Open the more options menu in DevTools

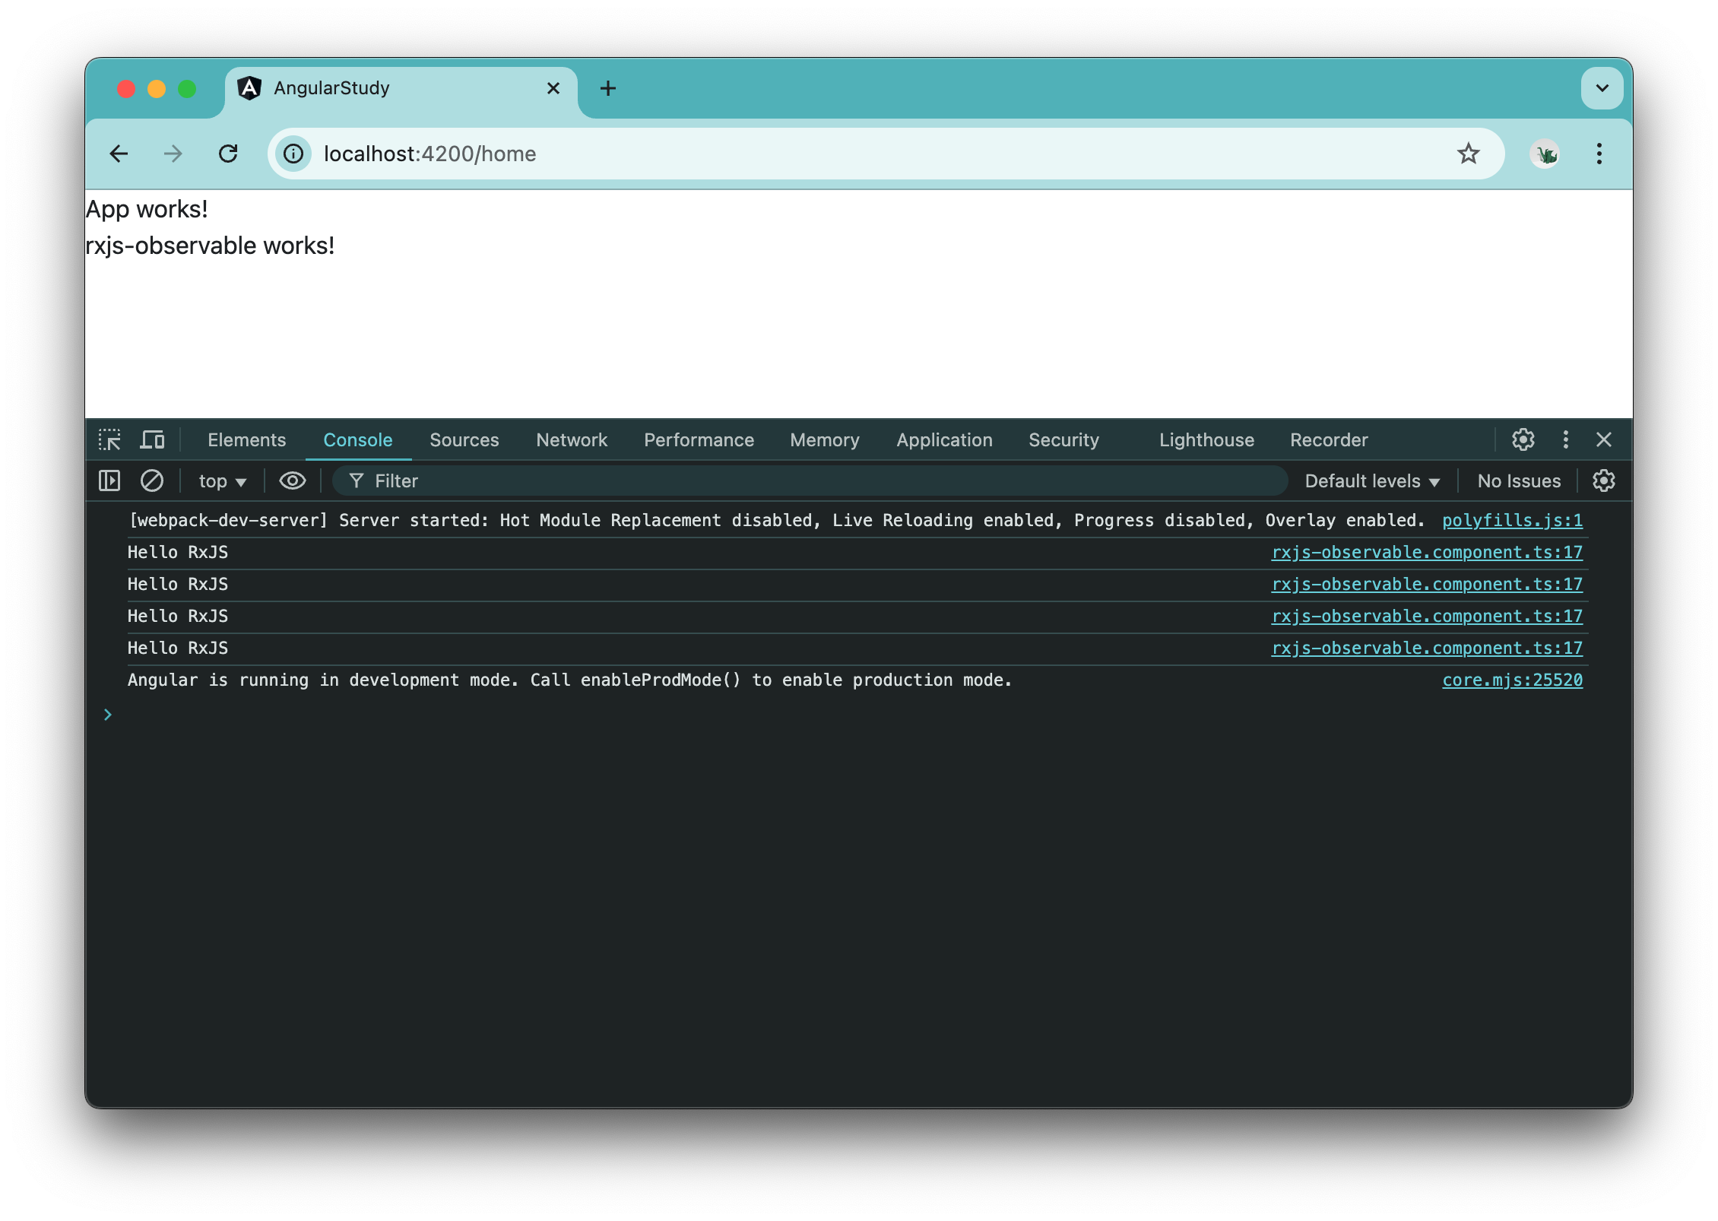(x=1564, y=439)
